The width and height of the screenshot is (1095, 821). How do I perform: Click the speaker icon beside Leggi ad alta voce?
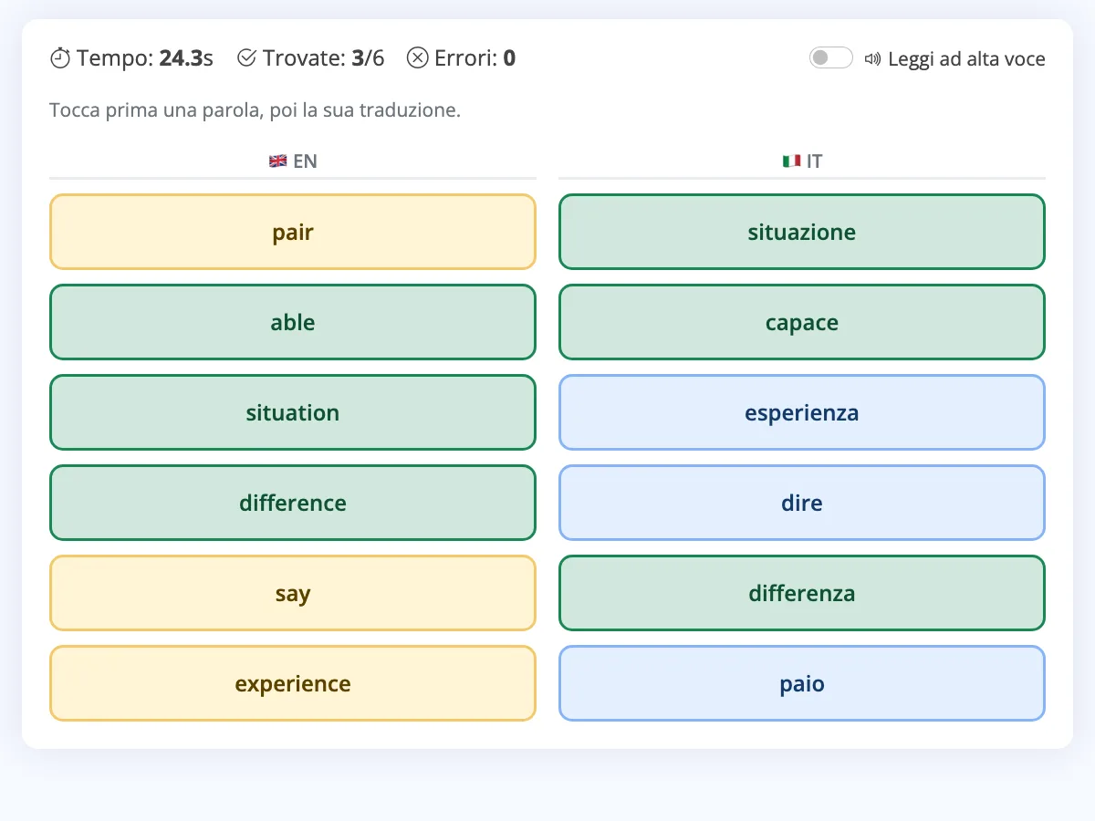872,59
